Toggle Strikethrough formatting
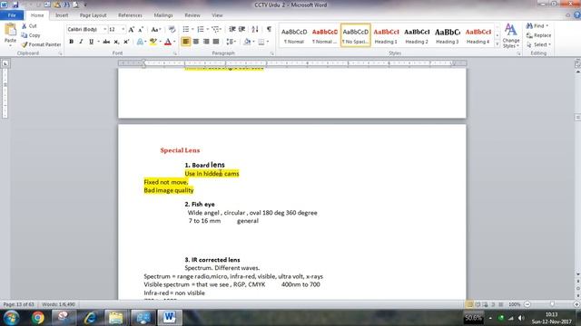This screenshot has width=581, height=326. (106, 42)
